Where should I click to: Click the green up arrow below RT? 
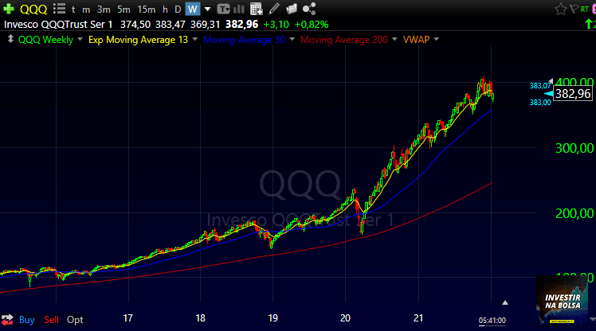pos(588,25)
